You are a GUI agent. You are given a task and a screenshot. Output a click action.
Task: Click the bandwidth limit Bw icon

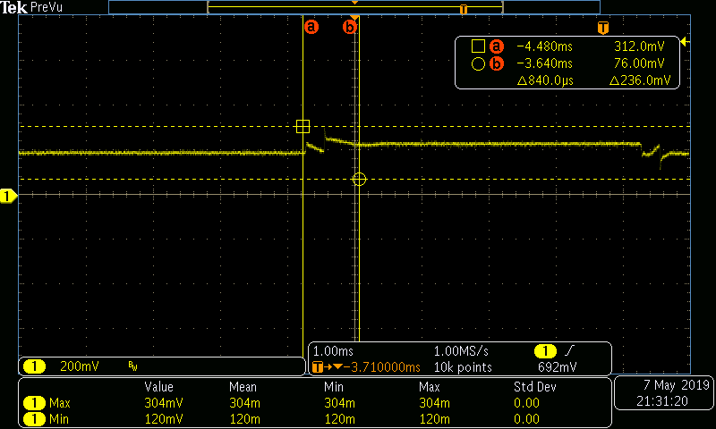tap(132, 366)
